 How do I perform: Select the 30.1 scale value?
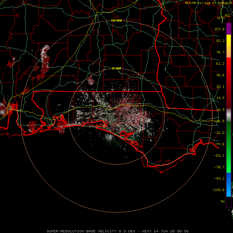pos(220,87)
